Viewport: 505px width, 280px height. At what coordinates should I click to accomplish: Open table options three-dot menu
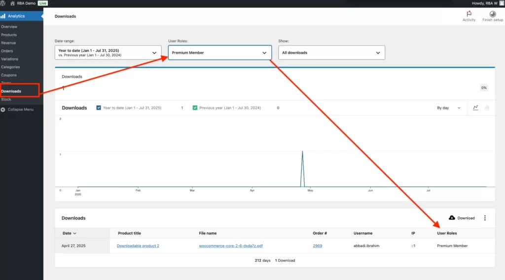[485, 218]
